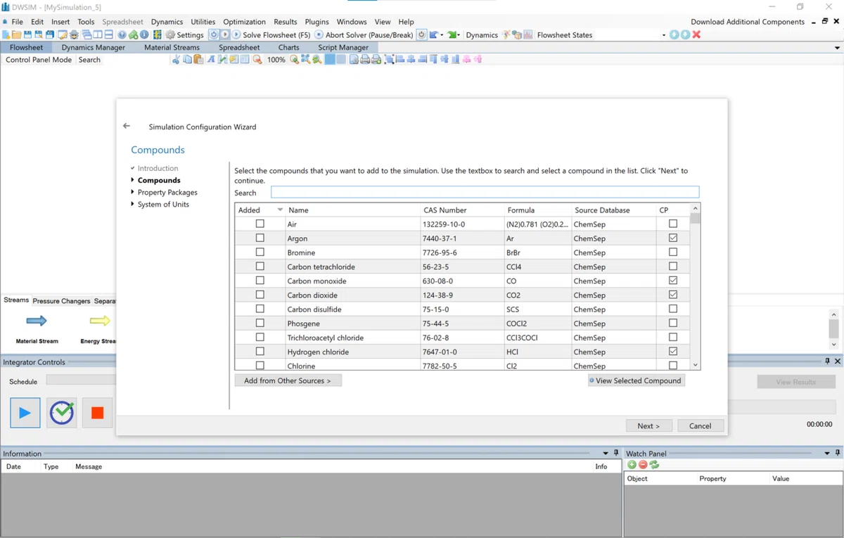Toggle the CP checkbox for Carbon monoxide
844x538 pixels.
click(673, 281)
